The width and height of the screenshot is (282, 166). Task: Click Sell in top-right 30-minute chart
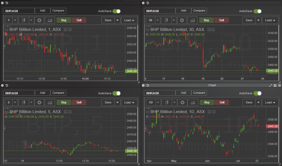pyautogui.click(x=222, y=20)
